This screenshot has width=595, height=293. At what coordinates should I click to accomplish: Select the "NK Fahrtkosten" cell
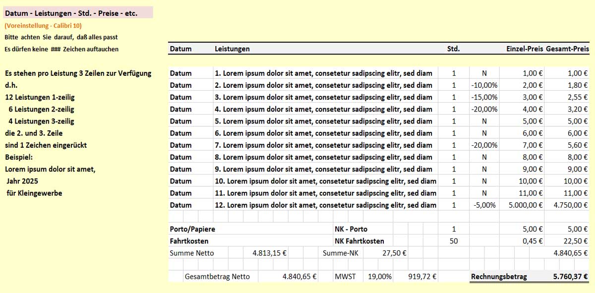359,241
